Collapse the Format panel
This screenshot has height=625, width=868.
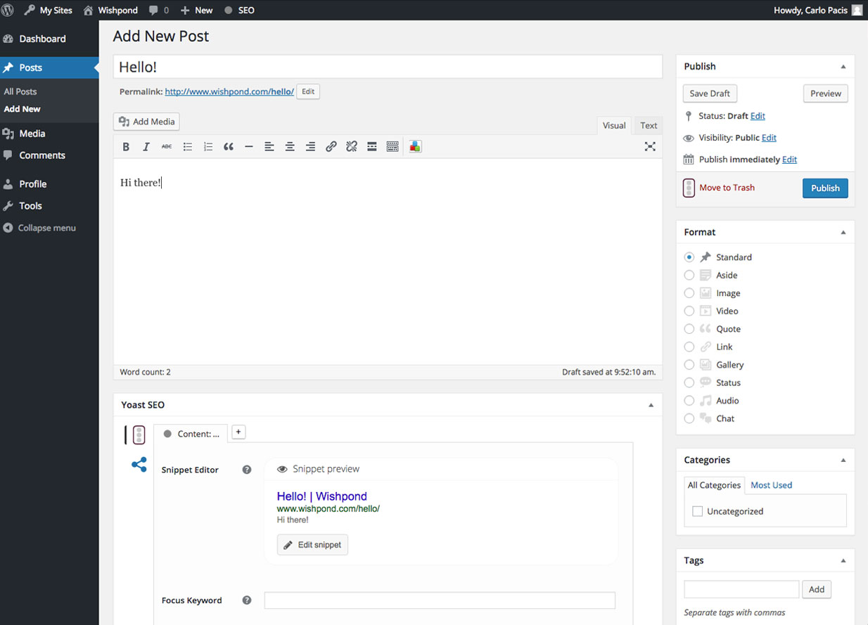(843, 232)
